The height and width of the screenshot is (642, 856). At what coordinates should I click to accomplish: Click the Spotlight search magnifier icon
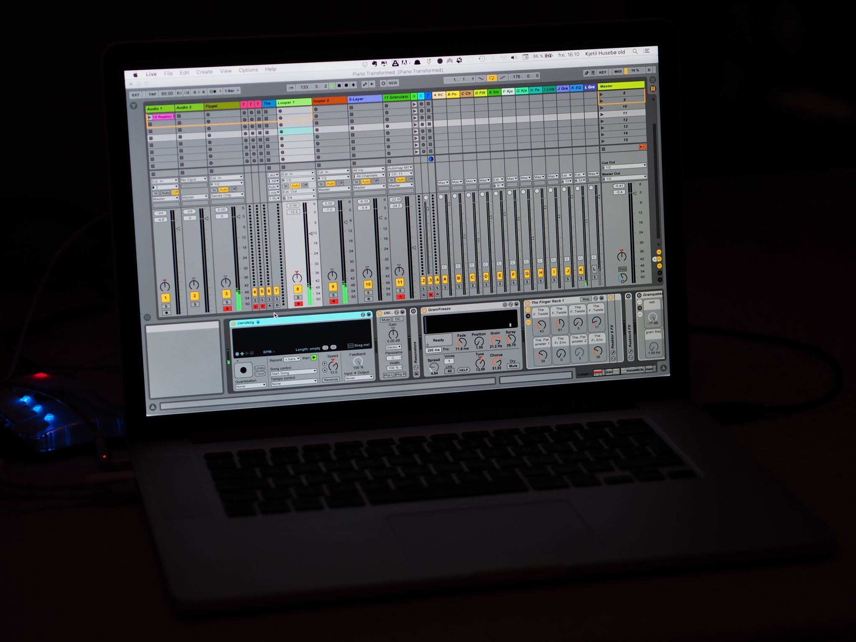pyautogui.click(x=635, y=51)
